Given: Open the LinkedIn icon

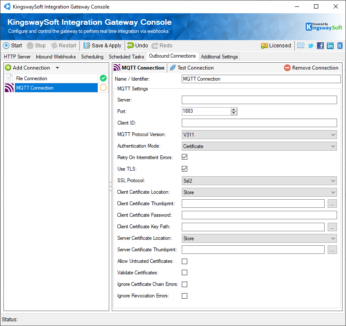Looking at the screenshot, I should pos(329,45).
